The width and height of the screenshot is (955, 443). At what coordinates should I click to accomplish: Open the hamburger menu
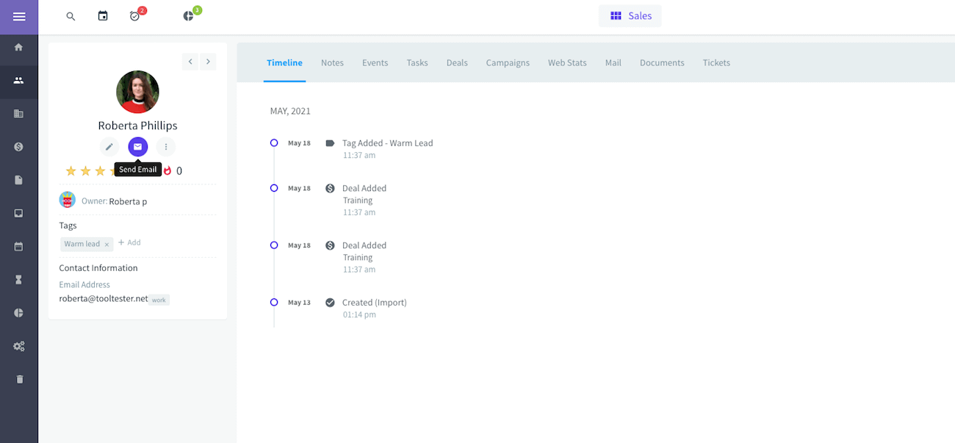pyautogui.click(x=19, y=17)
